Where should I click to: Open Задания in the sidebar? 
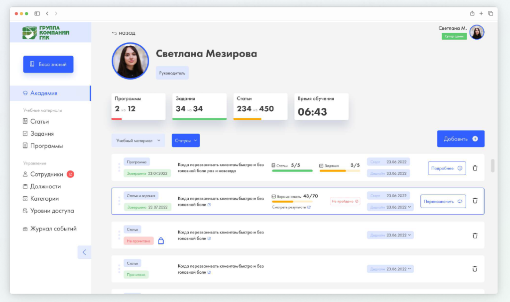[38, 134]
